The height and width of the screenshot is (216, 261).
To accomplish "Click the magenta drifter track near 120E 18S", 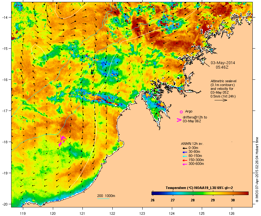I will (x=62, y=141).
